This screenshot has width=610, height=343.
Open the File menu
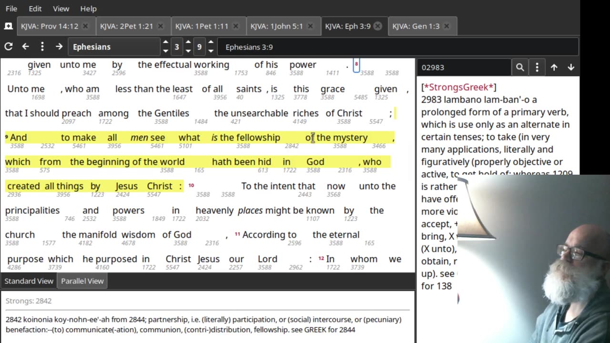click(11, 9)
